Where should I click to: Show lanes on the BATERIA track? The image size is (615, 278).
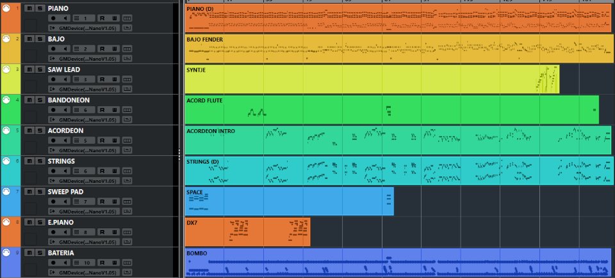coord(127,262)
